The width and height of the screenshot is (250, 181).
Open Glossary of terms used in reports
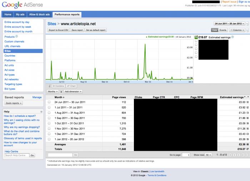[23, 138]
